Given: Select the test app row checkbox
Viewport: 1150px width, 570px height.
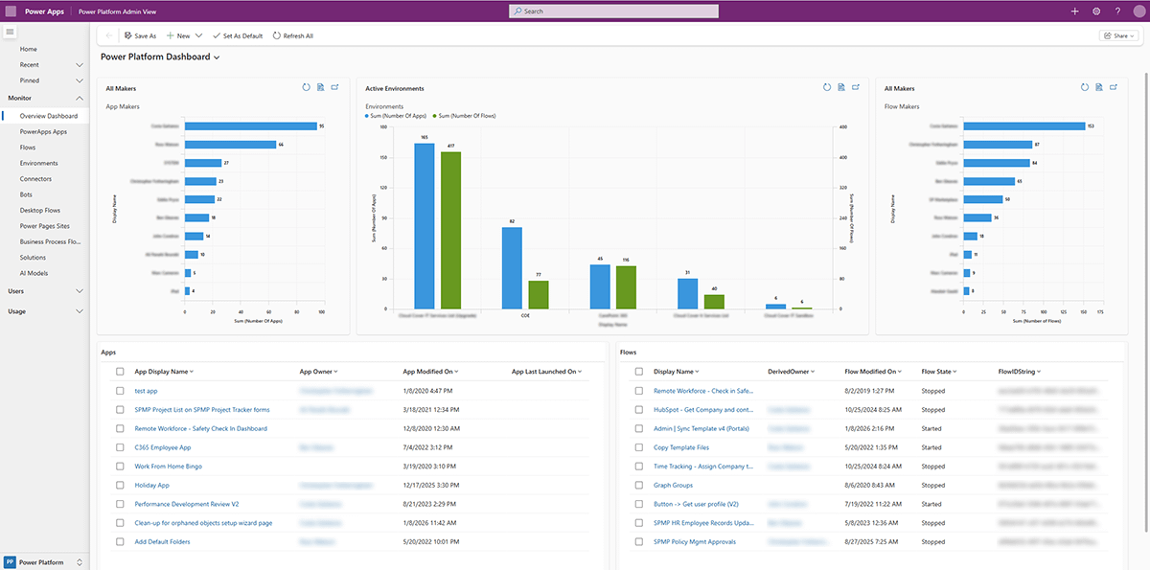Looking at the screenshot, I should coord(120,391).
